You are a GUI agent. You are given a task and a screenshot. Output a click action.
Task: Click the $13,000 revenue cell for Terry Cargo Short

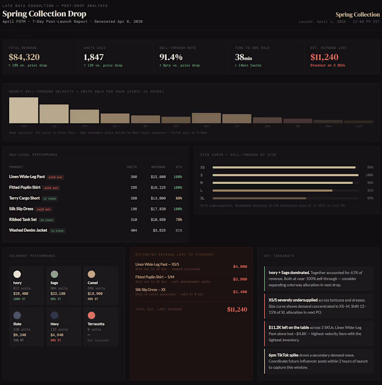click(158, 198)
